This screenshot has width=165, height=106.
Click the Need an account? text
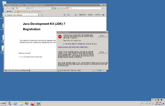[25, 53]
